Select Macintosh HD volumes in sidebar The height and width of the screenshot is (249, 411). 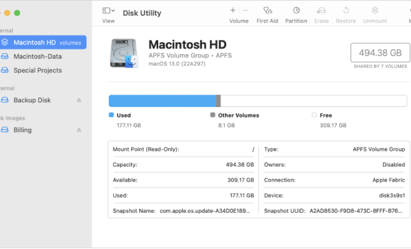43,42
